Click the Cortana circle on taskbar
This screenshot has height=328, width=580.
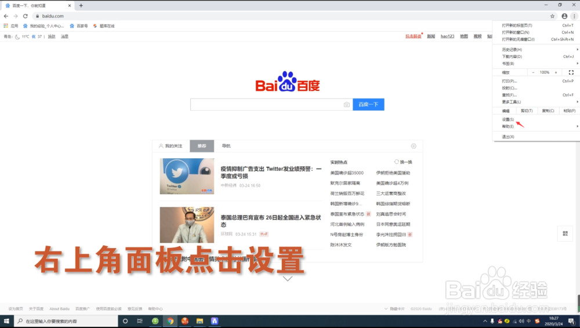[x=125, y=321]
